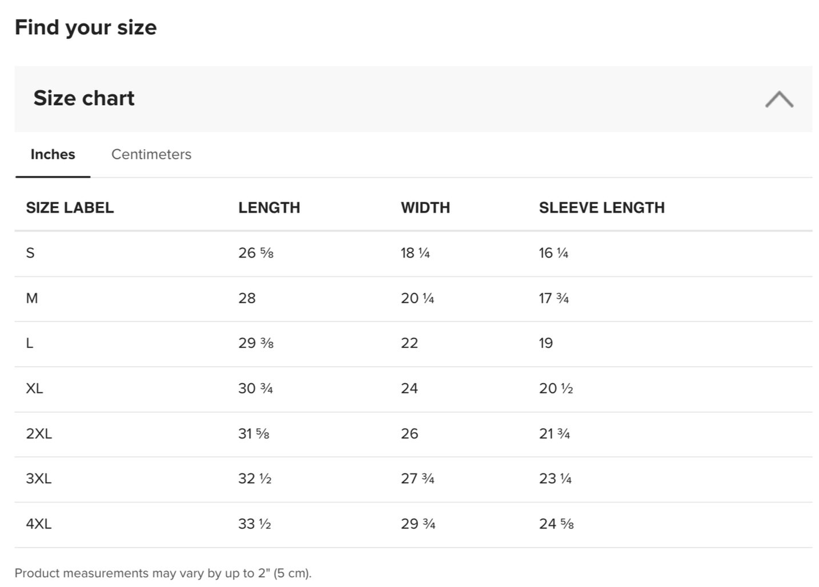Collapse the Size chart chevron icon

click(x=779, y=99)
